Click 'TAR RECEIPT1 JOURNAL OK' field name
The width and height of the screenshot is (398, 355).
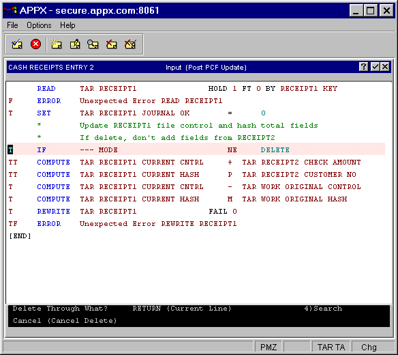tap(135, 113)
